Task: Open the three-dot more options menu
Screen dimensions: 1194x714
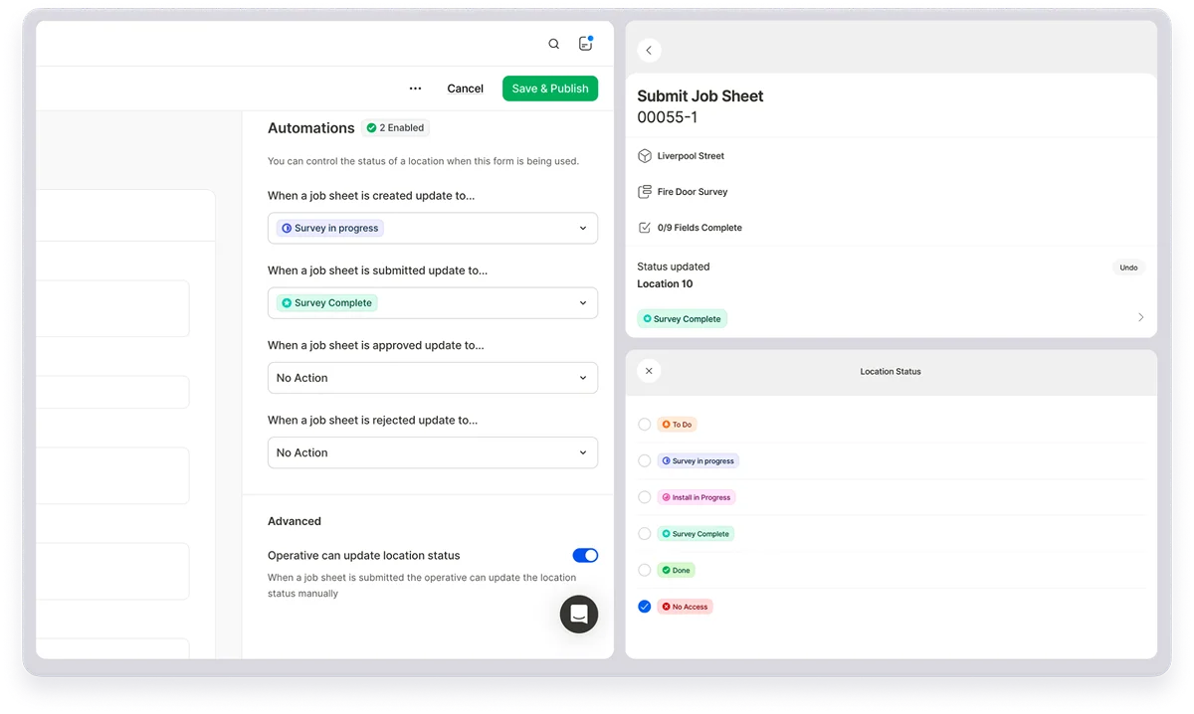Action: tap(415, 89)
